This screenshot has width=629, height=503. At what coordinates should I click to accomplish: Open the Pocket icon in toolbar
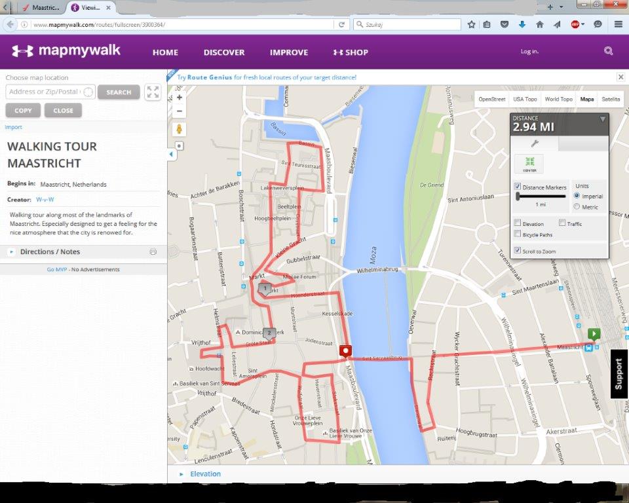505,24
